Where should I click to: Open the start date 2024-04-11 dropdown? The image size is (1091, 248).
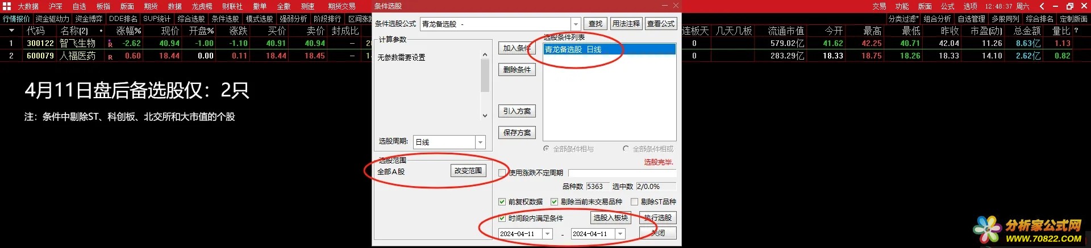pos(548,234)
